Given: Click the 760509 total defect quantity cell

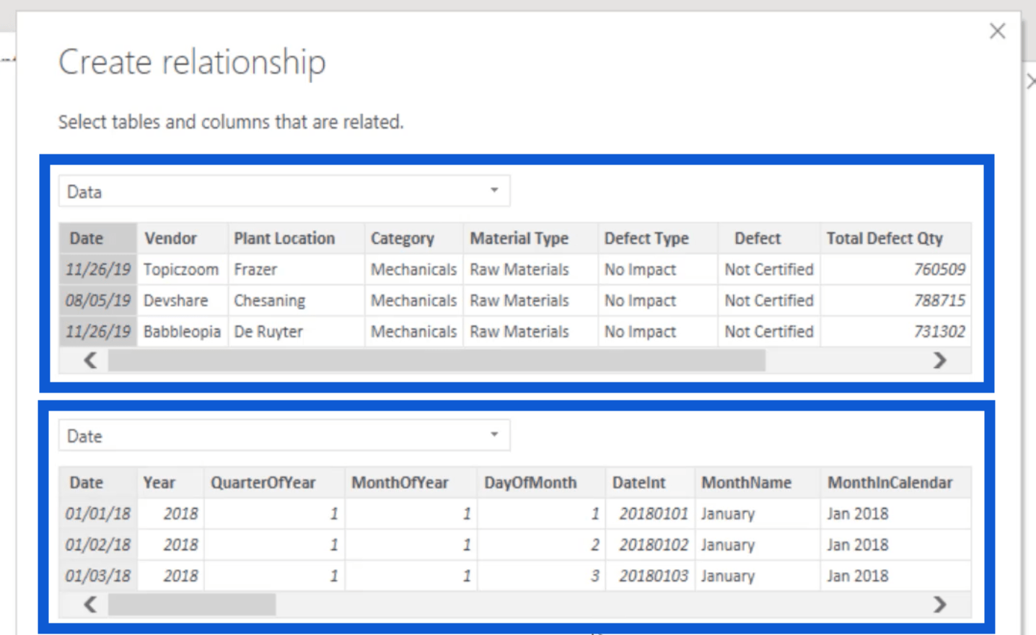Looking at the screenshot, I should (895, 270).
